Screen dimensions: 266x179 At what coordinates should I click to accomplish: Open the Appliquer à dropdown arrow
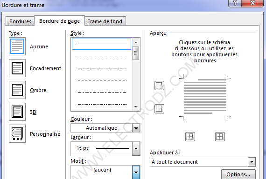click(252, 162)
